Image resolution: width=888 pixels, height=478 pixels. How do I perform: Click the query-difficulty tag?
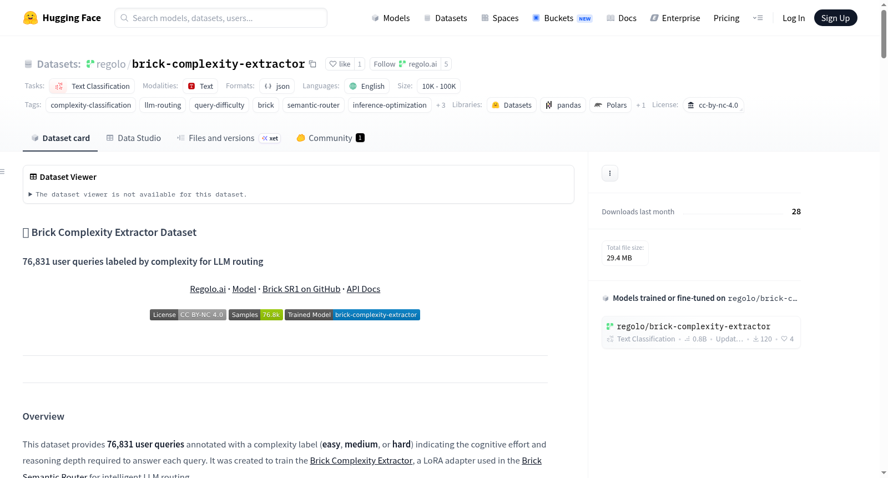(x=219, y=105)
